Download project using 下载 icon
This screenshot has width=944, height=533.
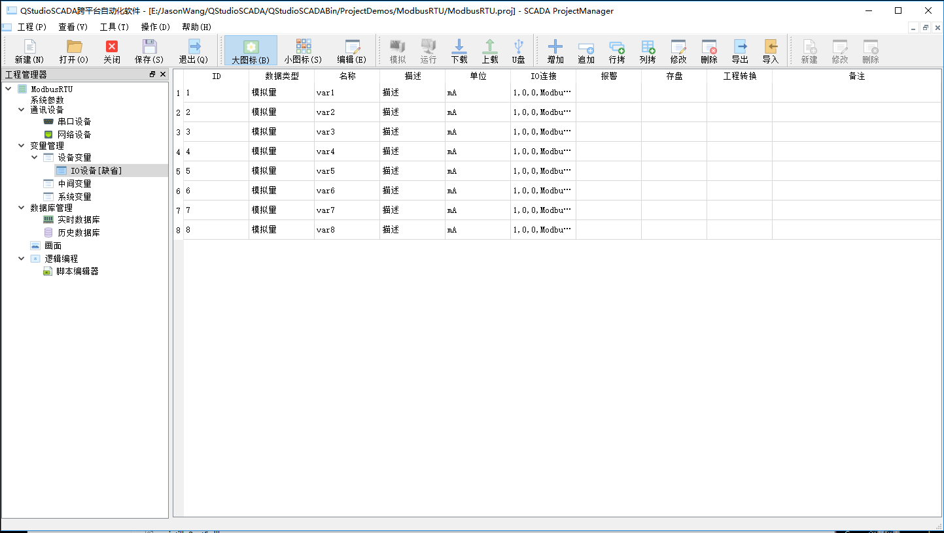point(459,50)
